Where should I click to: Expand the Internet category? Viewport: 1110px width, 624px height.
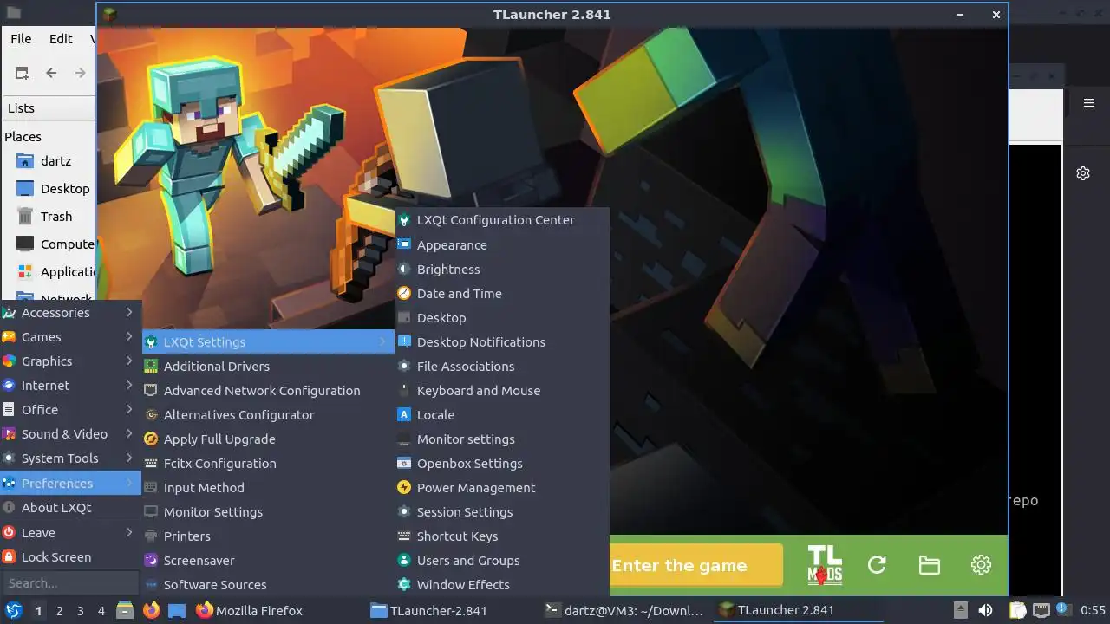click(70, 385)
